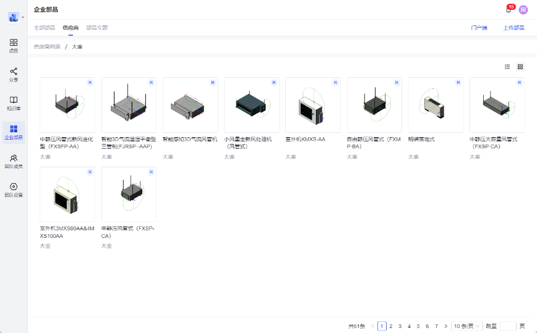This screenshot has width=537, height=333.
Task: Switch to the 部品专题 tab
Action: [x=97, y=28]
